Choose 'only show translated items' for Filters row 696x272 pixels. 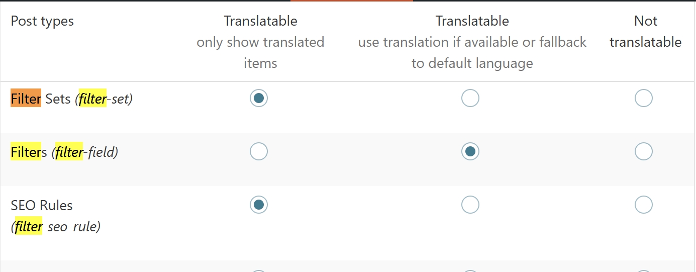(x=259, y=151)
